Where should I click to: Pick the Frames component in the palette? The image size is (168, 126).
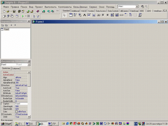click(x=71, y=15)
